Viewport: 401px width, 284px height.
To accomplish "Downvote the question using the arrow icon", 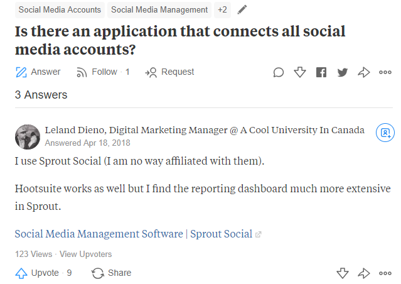I will (300, 72).
